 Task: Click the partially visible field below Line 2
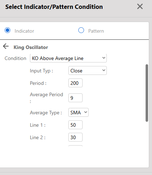point(75,146)
